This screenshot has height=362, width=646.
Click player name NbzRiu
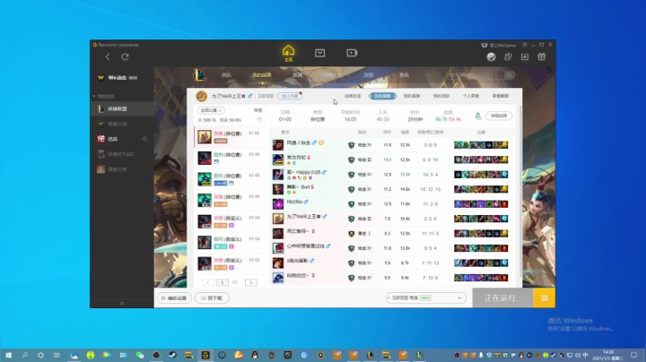[294, 202]
